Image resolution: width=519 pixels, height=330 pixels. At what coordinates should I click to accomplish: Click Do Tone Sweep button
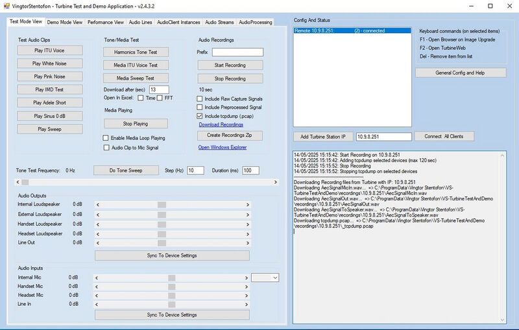(126, 171)
